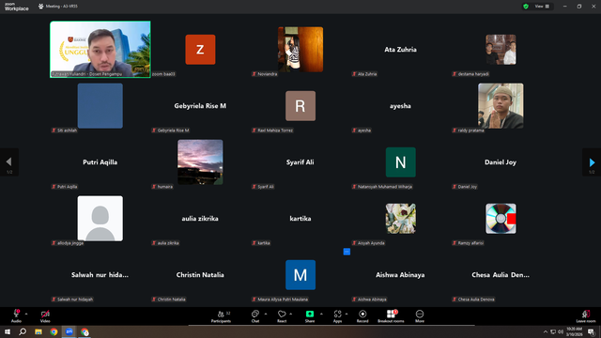Click the green encryption shield icon
Image resolution: width=601 pixels, height=338 pixels.
click(x=526, y=7)
